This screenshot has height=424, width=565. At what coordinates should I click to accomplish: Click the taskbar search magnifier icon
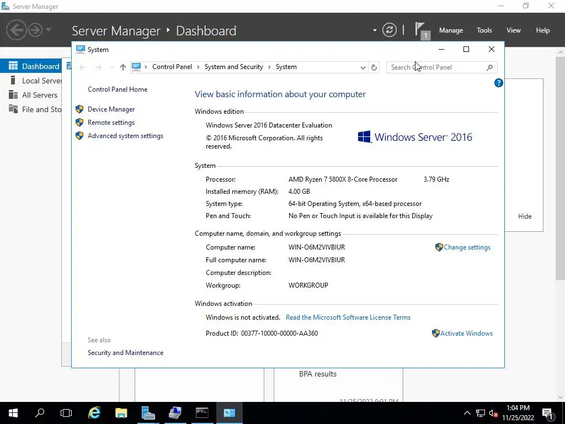tap(40, 413)
